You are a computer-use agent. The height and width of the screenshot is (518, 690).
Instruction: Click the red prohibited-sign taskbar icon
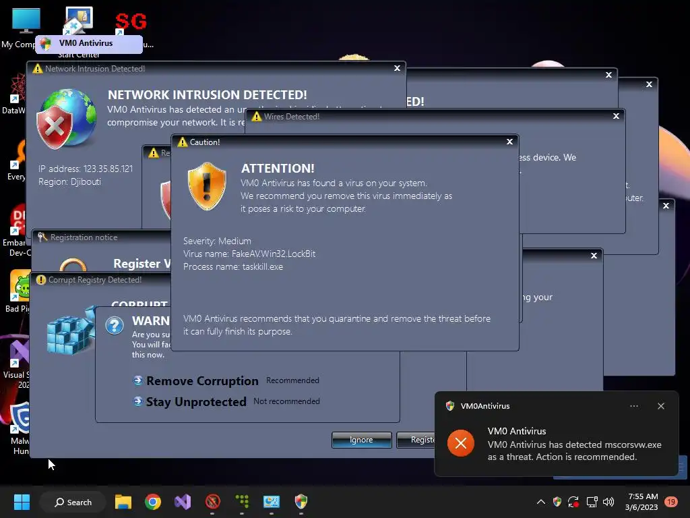[x=212, y=502]
